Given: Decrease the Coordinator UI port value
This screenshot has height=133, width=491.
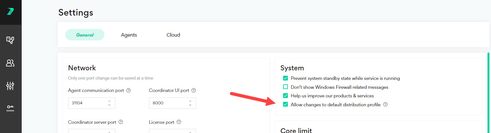Looking at the screenshot, I should point(190,105).
